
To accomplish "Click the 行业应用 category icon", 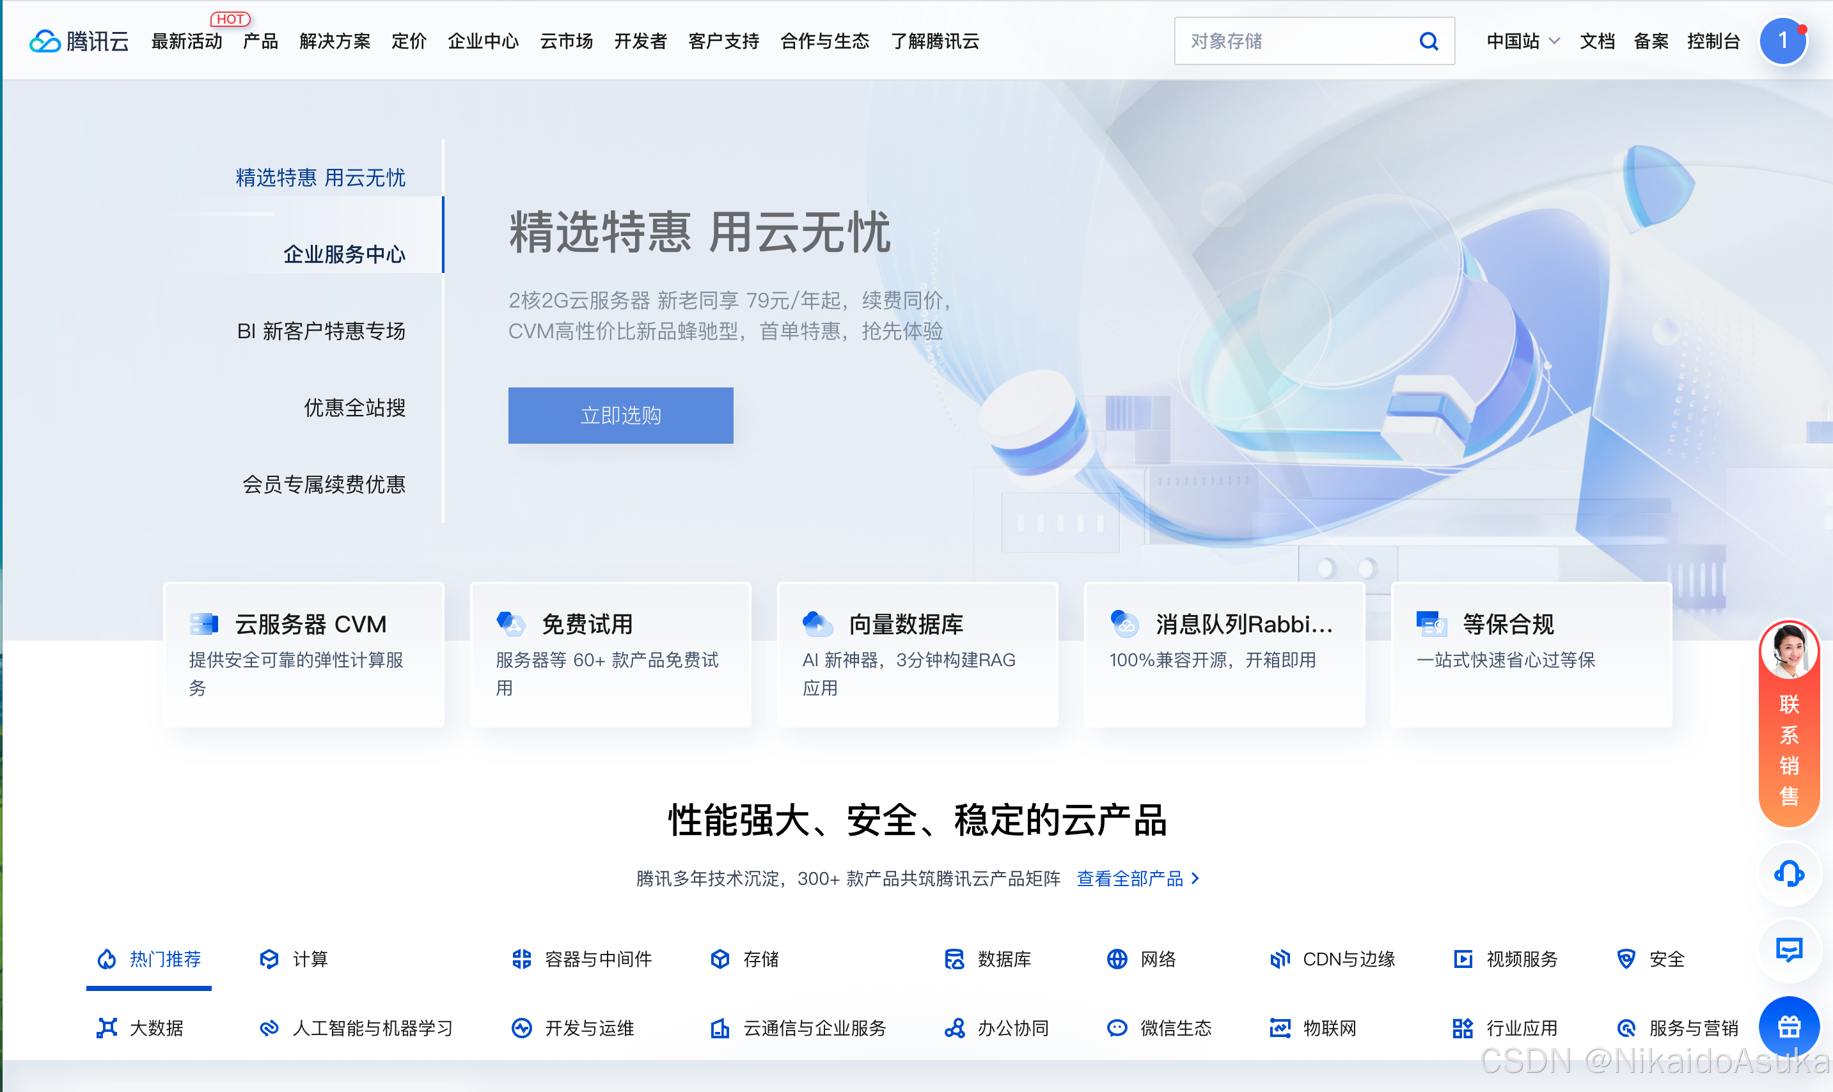I will coord(1463,1028).
